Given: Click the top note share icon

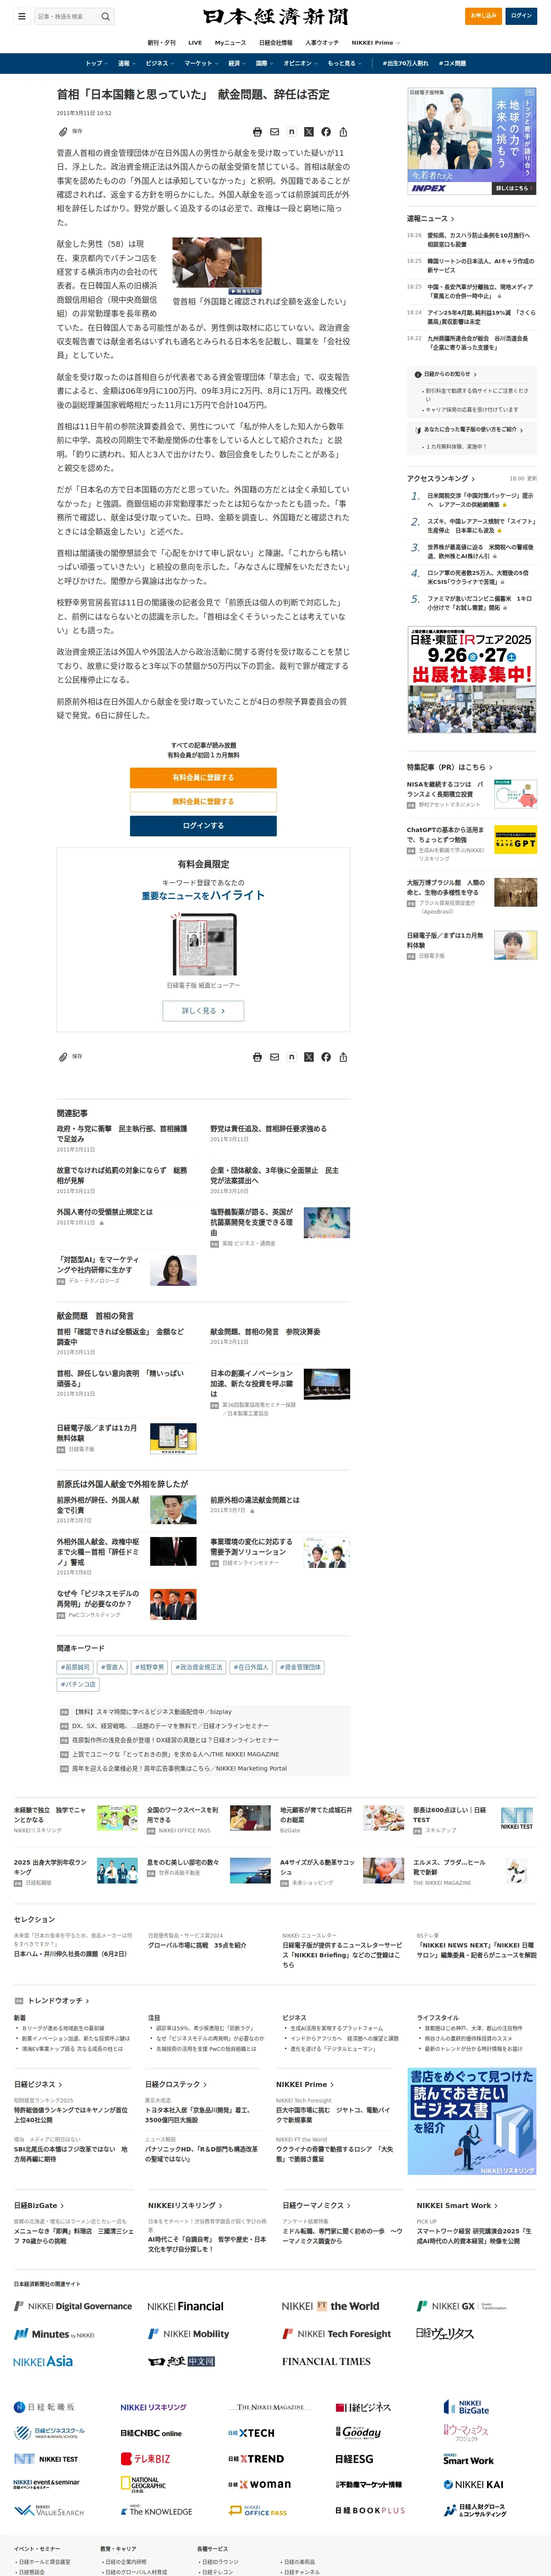Looking at the screenshot, I should [291, 132].
